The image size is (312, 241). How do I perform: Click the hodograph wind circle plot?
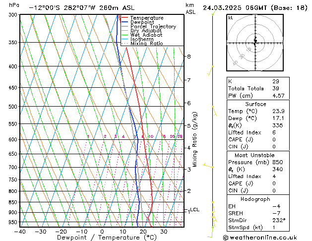pyautogui.click(x=255, y=43)
